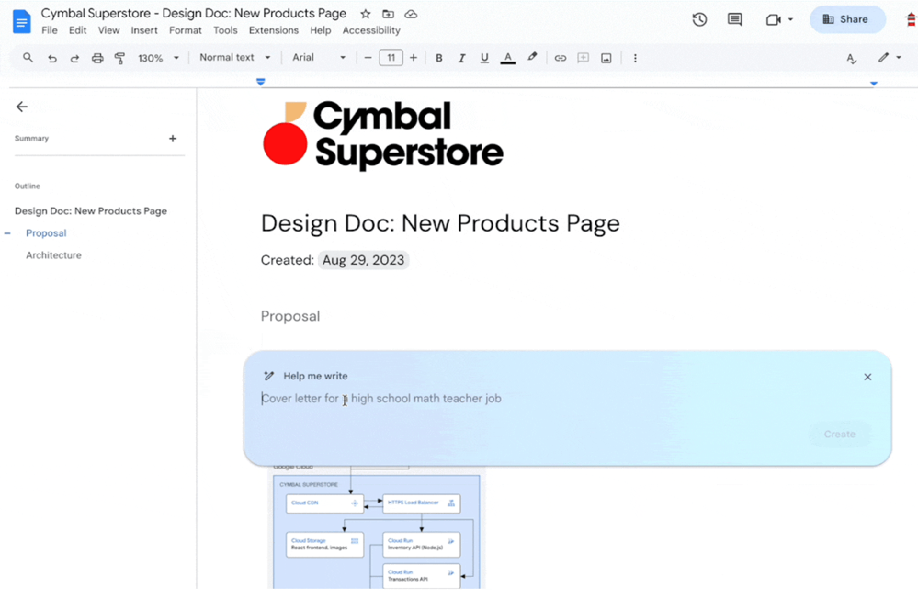This screenshot has width=918, height=599.
Task: Open the Insert menu
Action: (x=144, y=31)
